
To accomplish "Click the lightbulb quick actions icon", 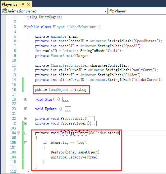I will pos(19,133).
